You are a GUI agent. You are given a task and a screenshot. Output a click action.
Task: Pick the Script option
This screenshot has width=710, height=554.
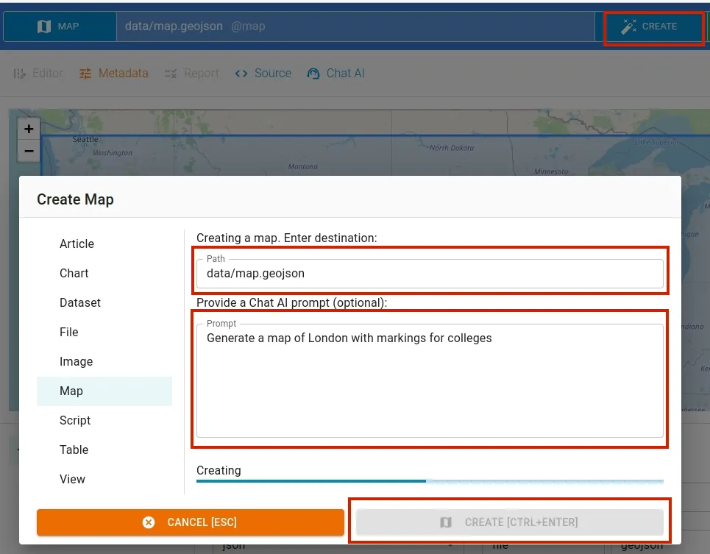click(75, 421)
